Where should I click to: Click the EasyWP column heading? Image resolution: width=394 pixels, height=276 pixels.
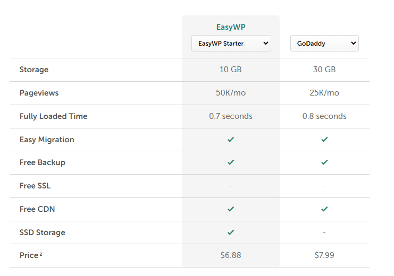click(231, 27)
